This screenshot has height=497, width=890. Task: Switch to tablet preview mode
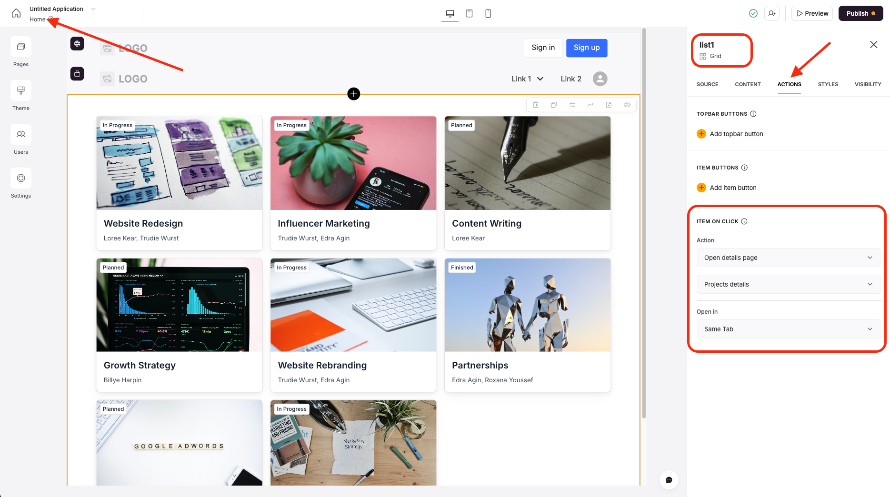point(469,13)
